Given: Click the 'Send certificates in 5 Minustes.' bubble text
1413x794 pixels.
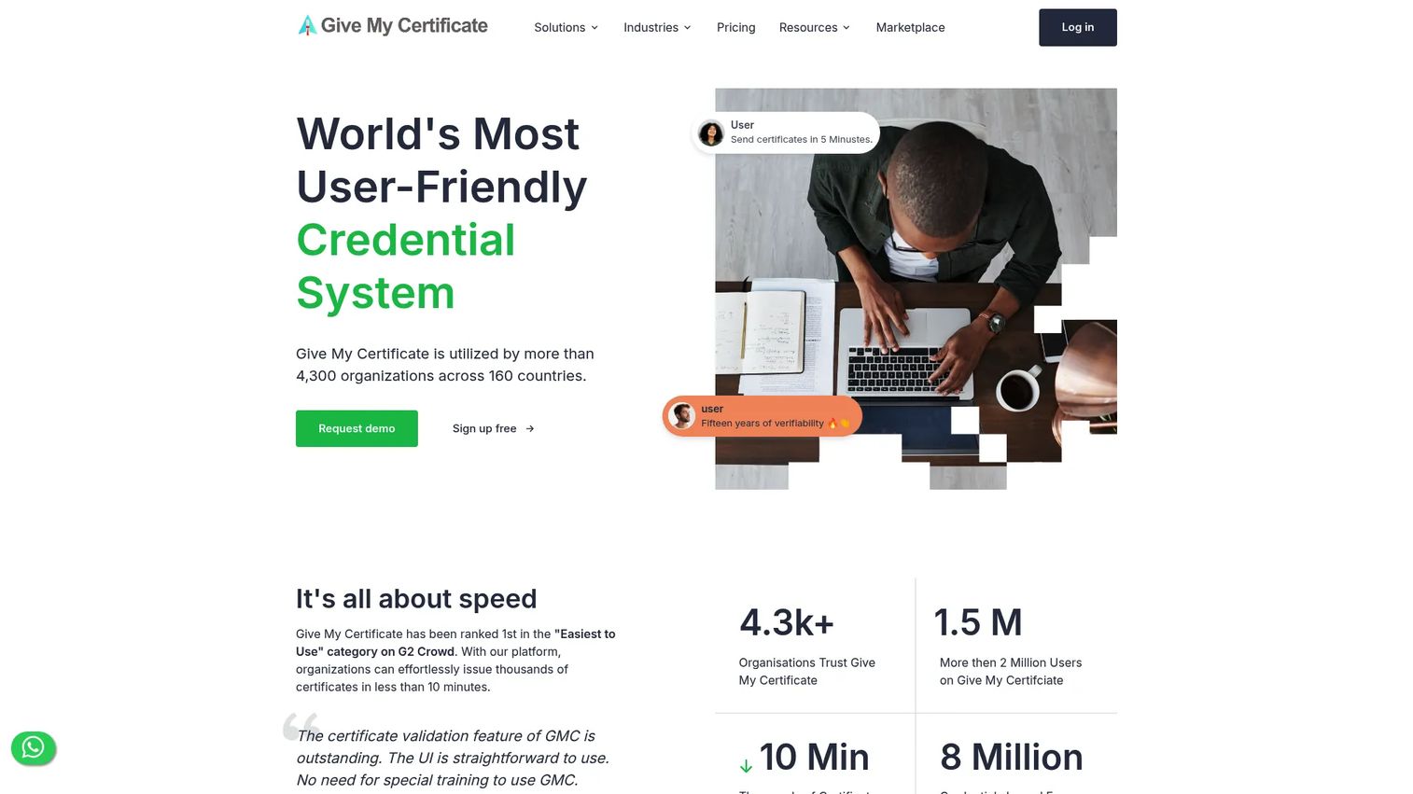Looking at the screenshot, I should [x=801, y=140].
